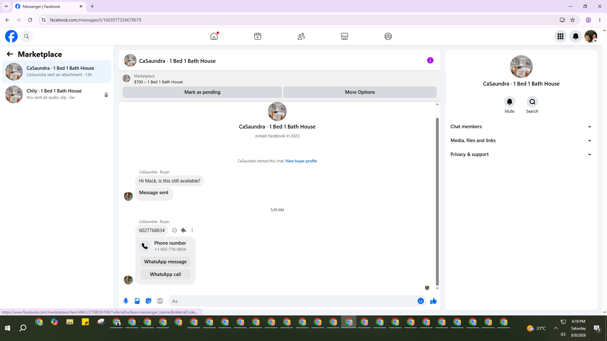Reload the current page
This screenshot has width=607, height=341.
(30, 20)
